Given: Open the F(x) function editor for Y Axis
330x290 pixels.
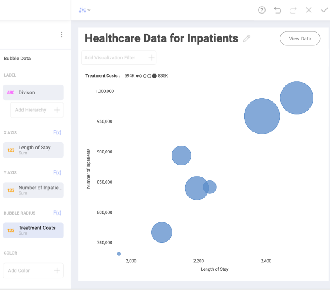Looking at the screenshot, I should pos(57,172).
